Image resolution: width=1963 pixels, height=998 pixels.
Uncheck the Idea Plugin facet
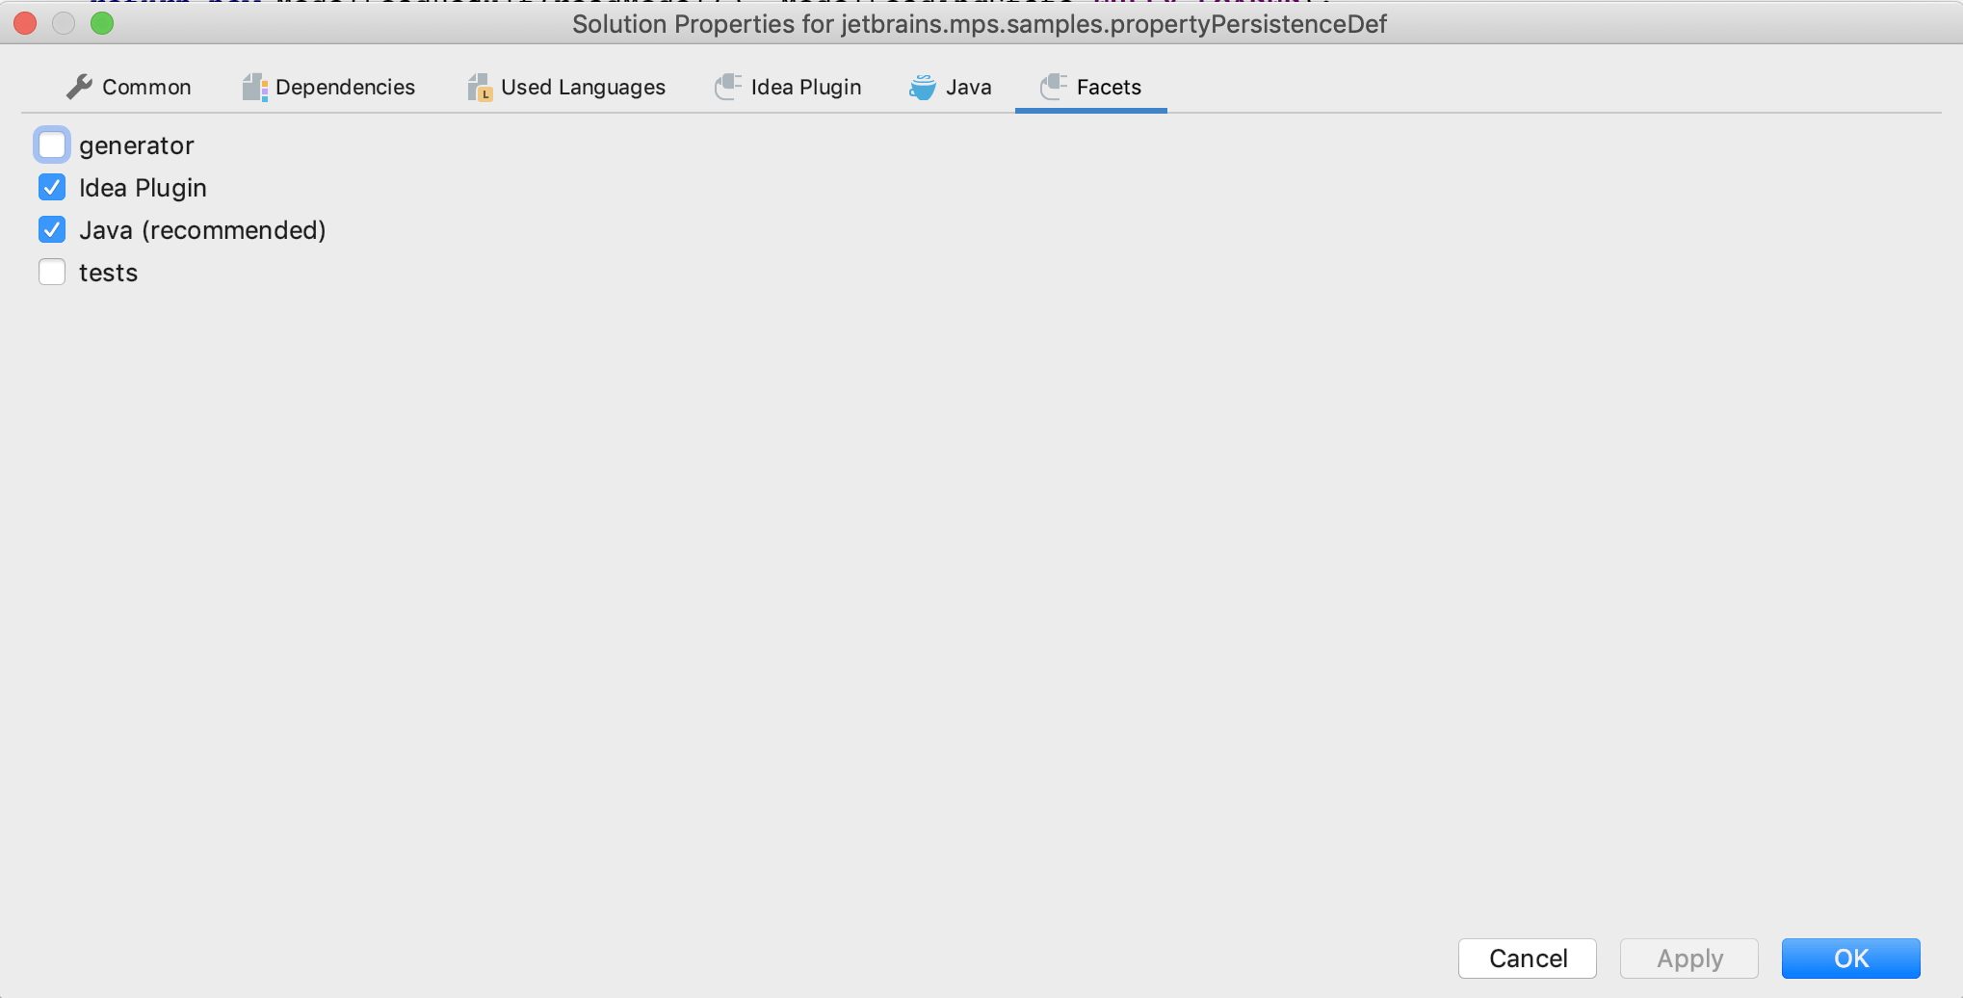click(52, 187)
